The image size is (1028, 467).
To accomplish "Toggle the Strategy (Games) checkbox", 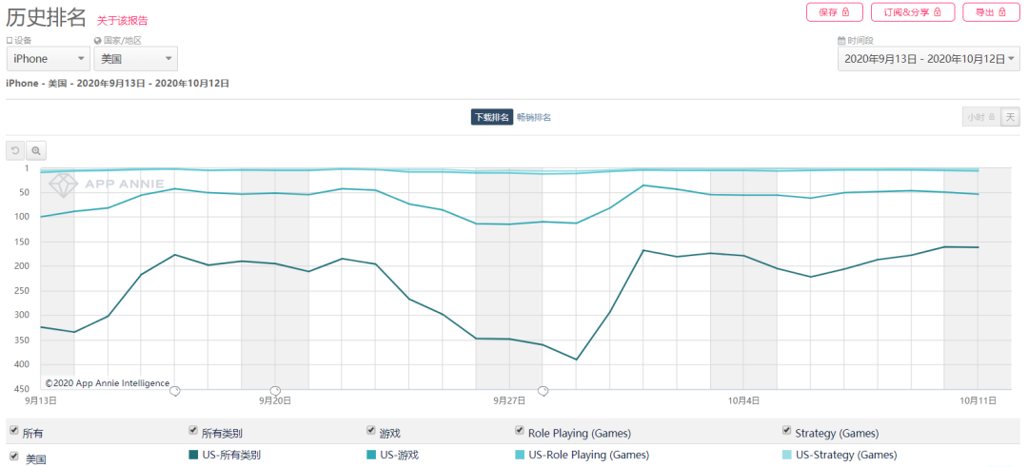I will [x=787, y=431].
